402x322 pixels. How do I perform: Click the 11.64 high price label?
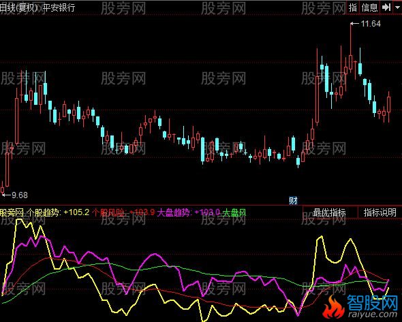point(371,24)
